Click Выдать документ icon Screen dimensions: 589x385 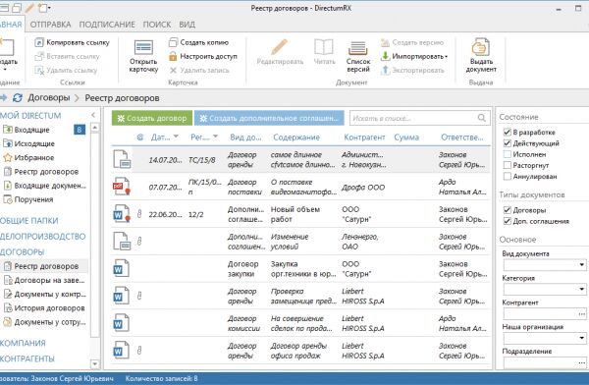(481, 47)
